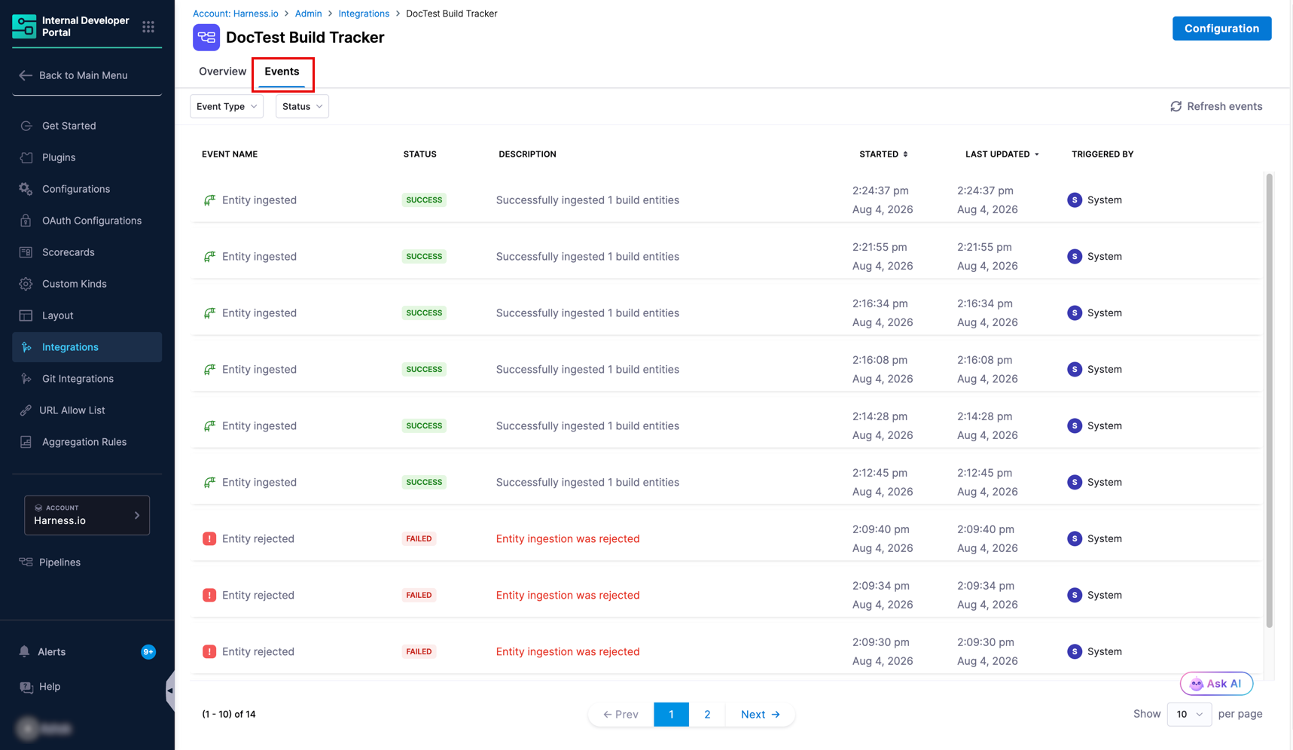
Task: Click the back arrow for Main Menu
Action: tap(26, 75)
